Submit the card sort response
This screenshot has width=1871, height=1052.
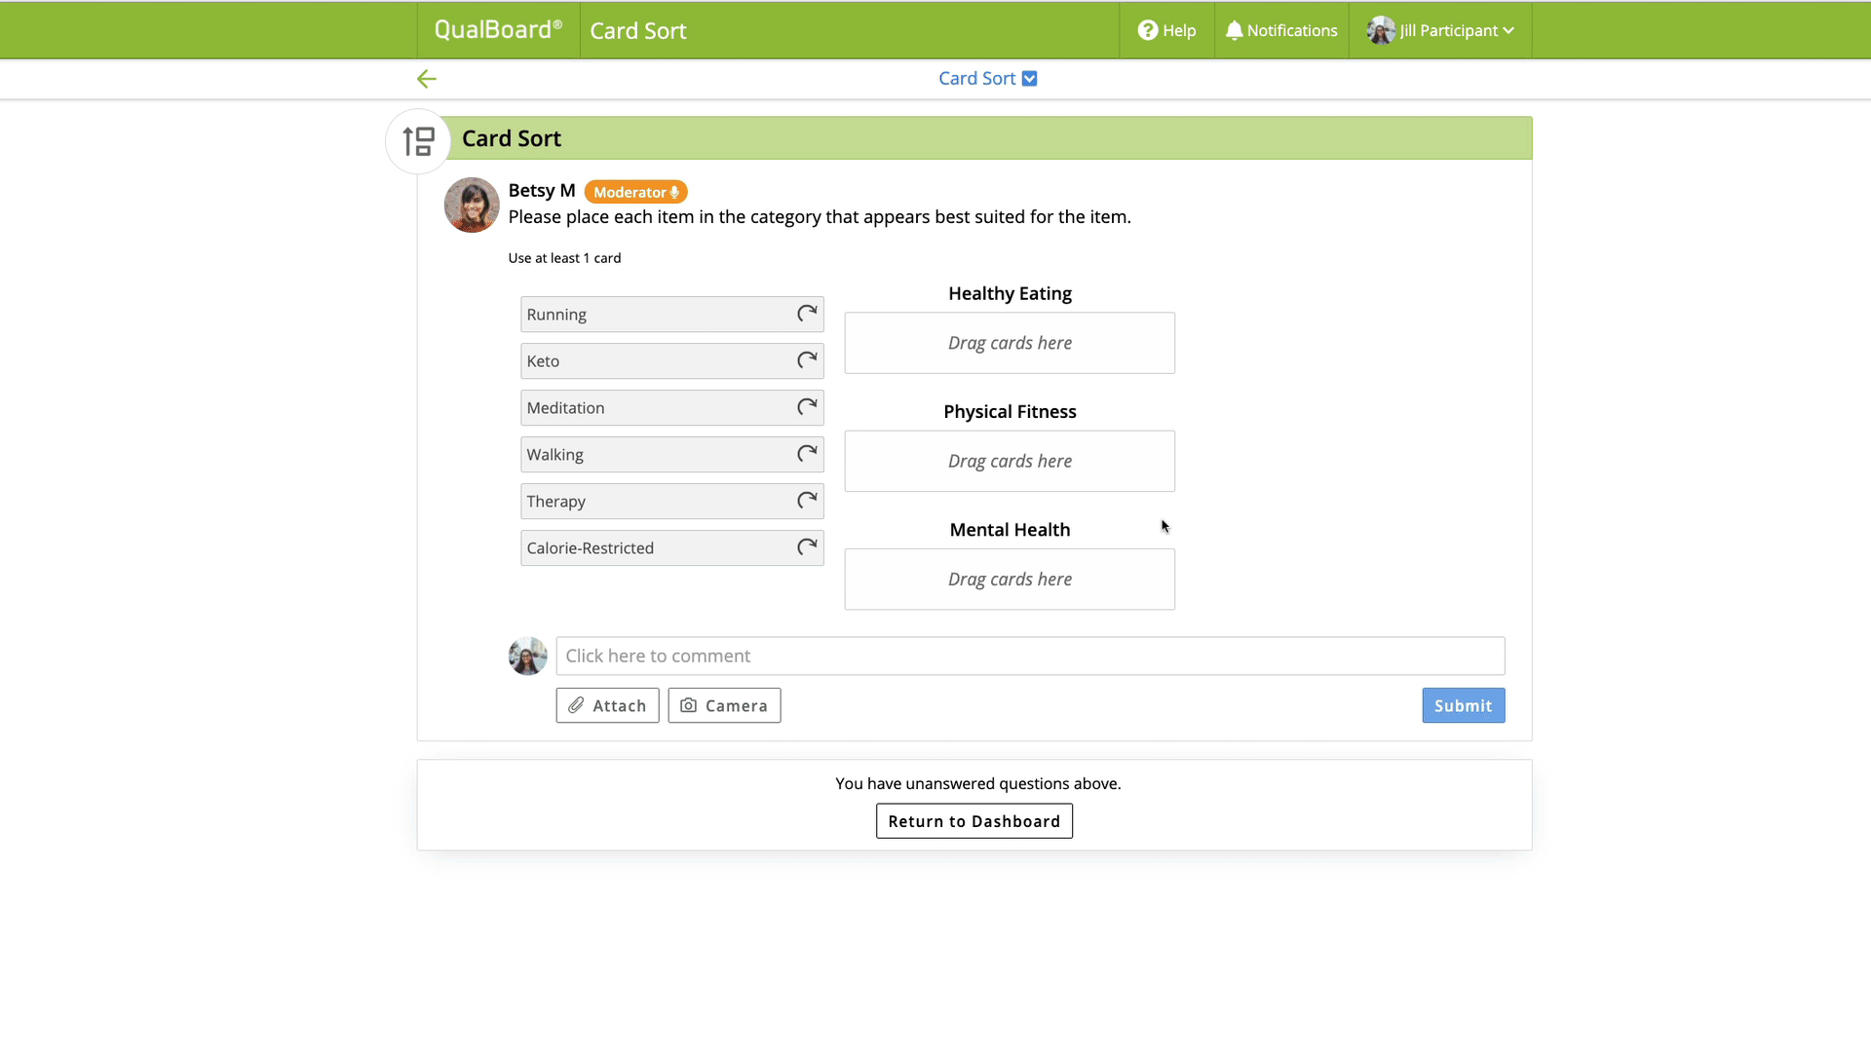[x=1463, y=705]
